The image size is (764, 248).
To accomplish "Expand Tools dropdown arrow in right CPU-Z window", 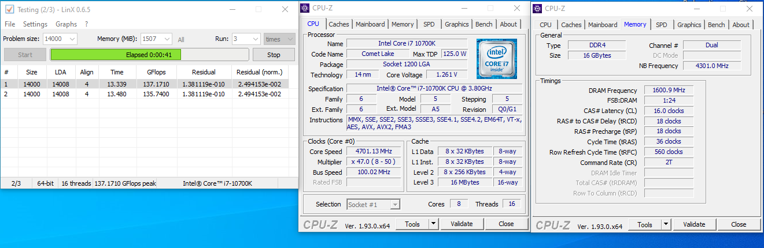I will coord(666,224).
